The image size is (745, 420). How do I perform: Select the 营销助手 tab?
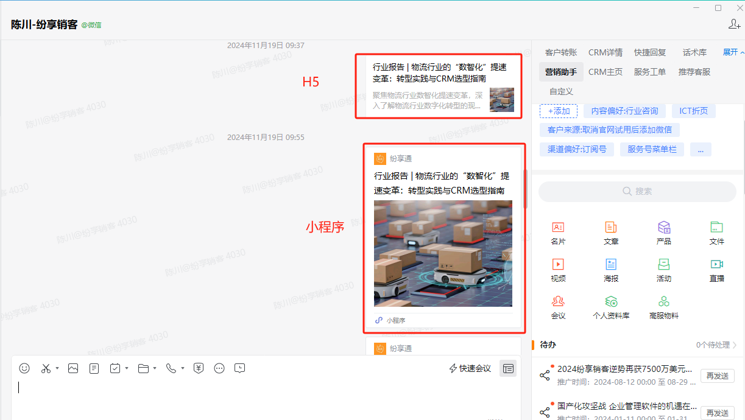[561, 72]
